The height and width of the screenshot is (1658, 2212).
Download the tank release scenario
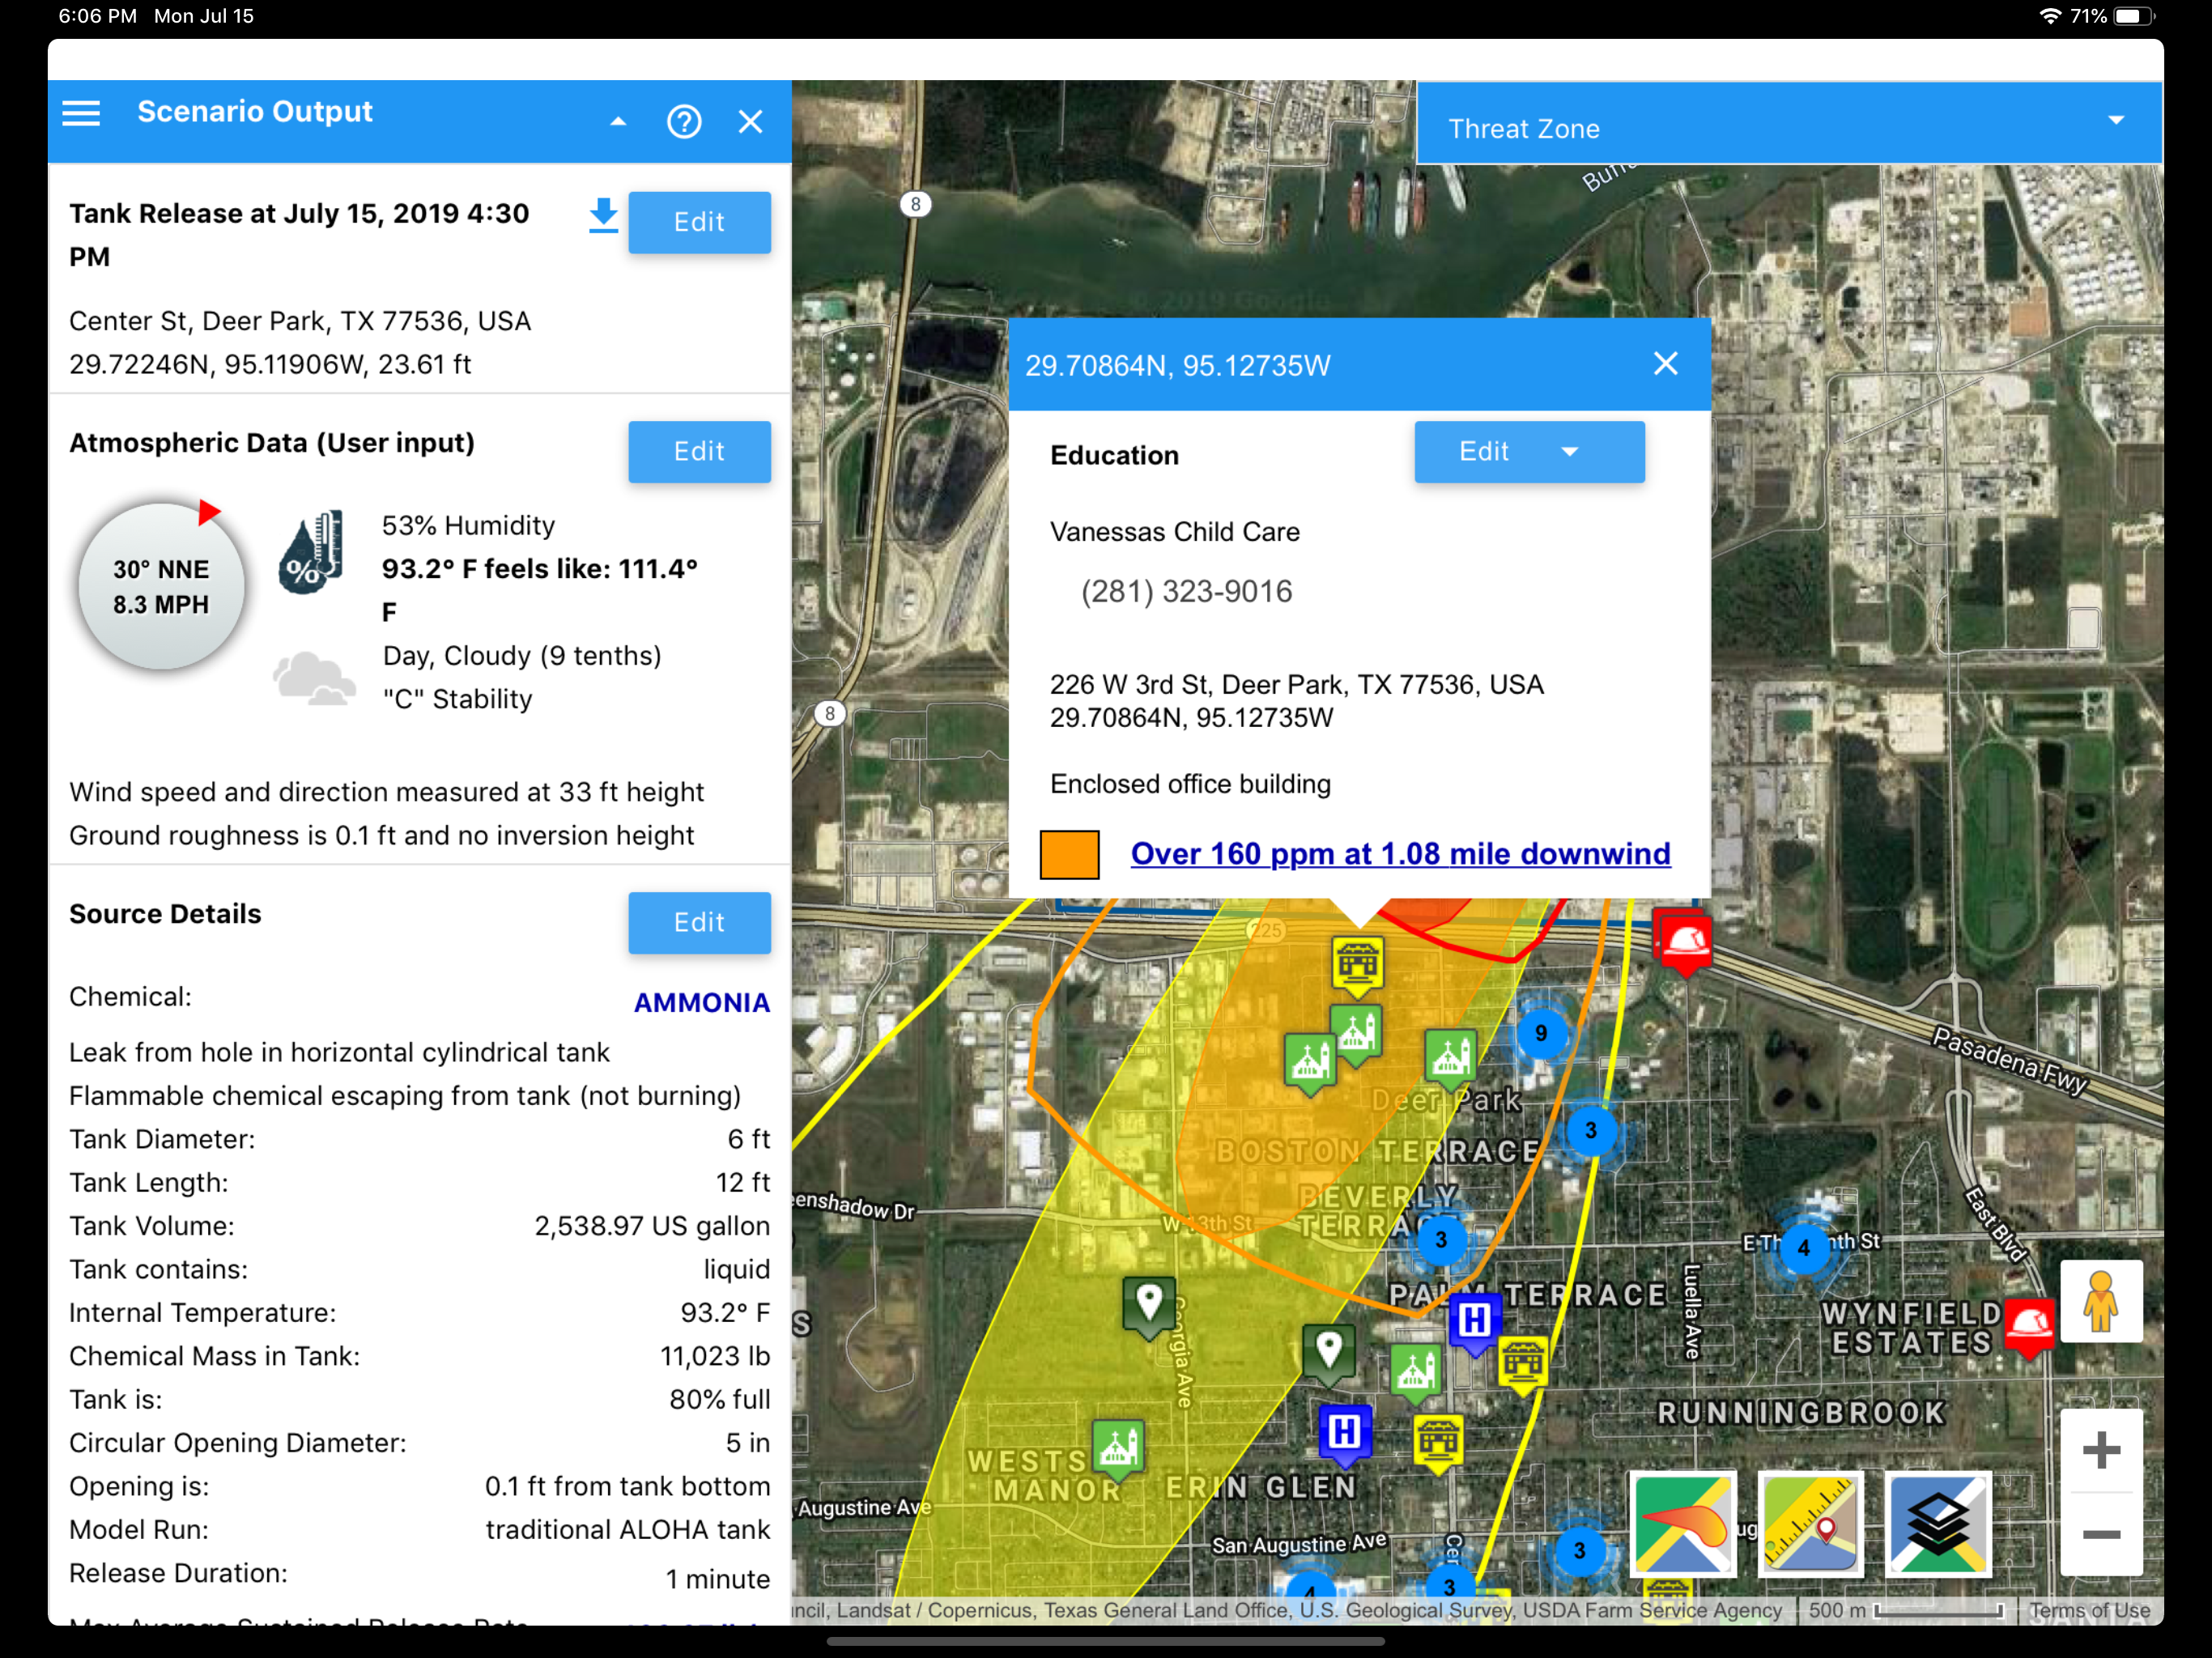[603, 216]
